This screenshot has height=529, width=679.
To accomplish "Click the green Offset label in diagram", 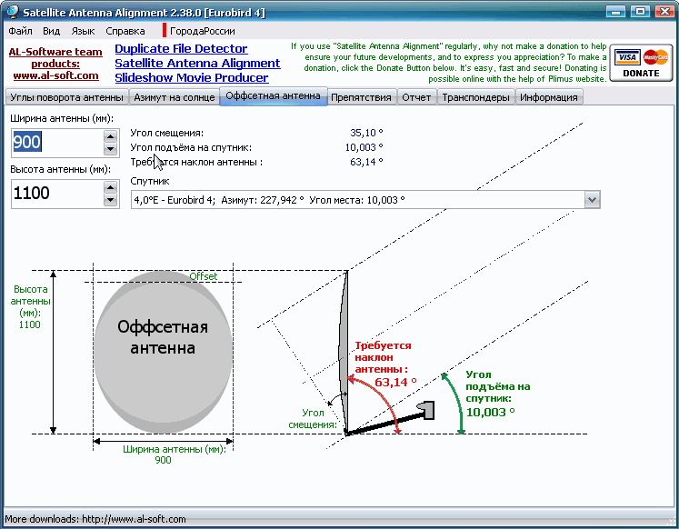I will coord(203,276).
